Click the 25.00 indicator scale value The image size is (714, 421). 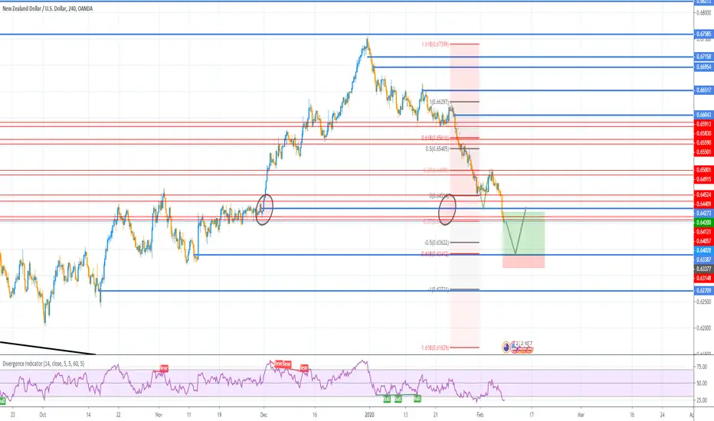702,400
